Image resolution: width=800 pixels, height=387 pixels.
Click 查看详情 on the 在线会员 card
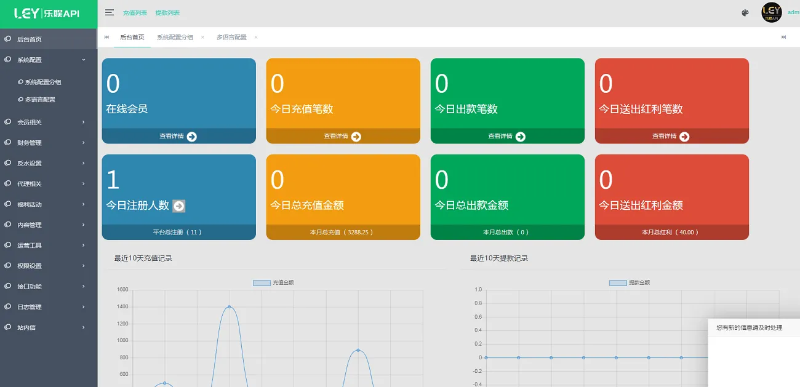tap(178, 136)
